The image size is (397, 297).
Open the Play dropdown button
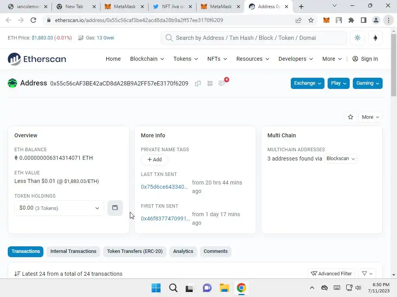point(338,84)
